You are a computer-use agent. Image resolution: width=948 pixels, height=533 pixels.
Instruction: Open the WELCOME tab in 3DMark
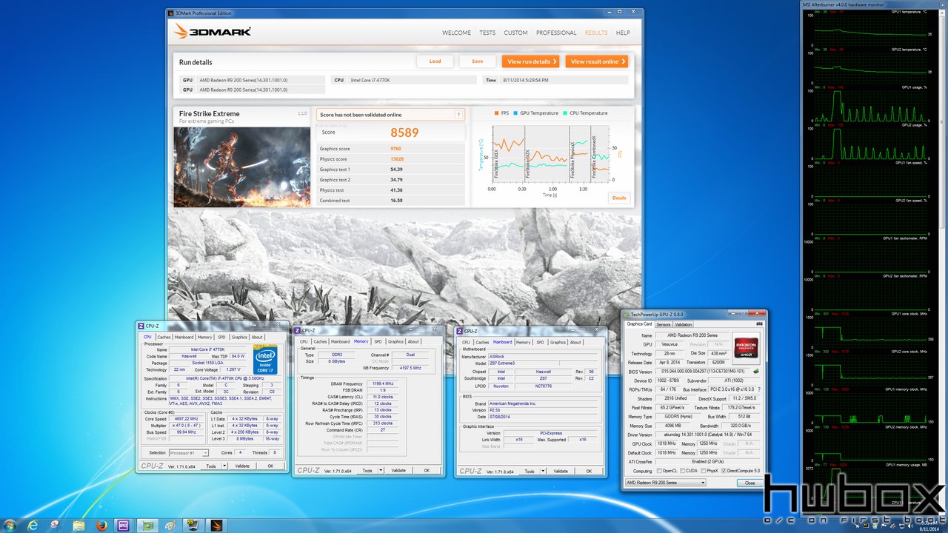point(457,33)
